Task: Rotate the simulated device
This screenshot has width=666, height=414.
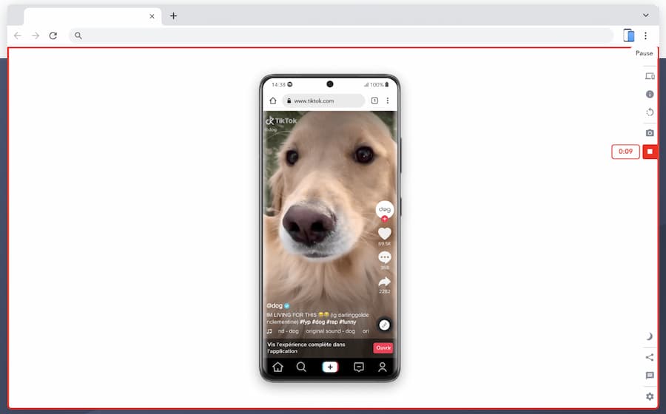Action: [x=650, y=112]
